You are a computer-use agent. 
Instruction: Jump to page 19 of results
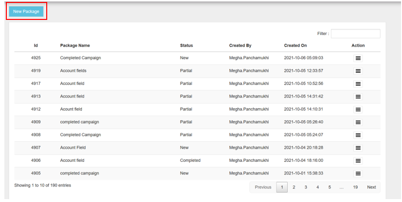tap(356, 187)
